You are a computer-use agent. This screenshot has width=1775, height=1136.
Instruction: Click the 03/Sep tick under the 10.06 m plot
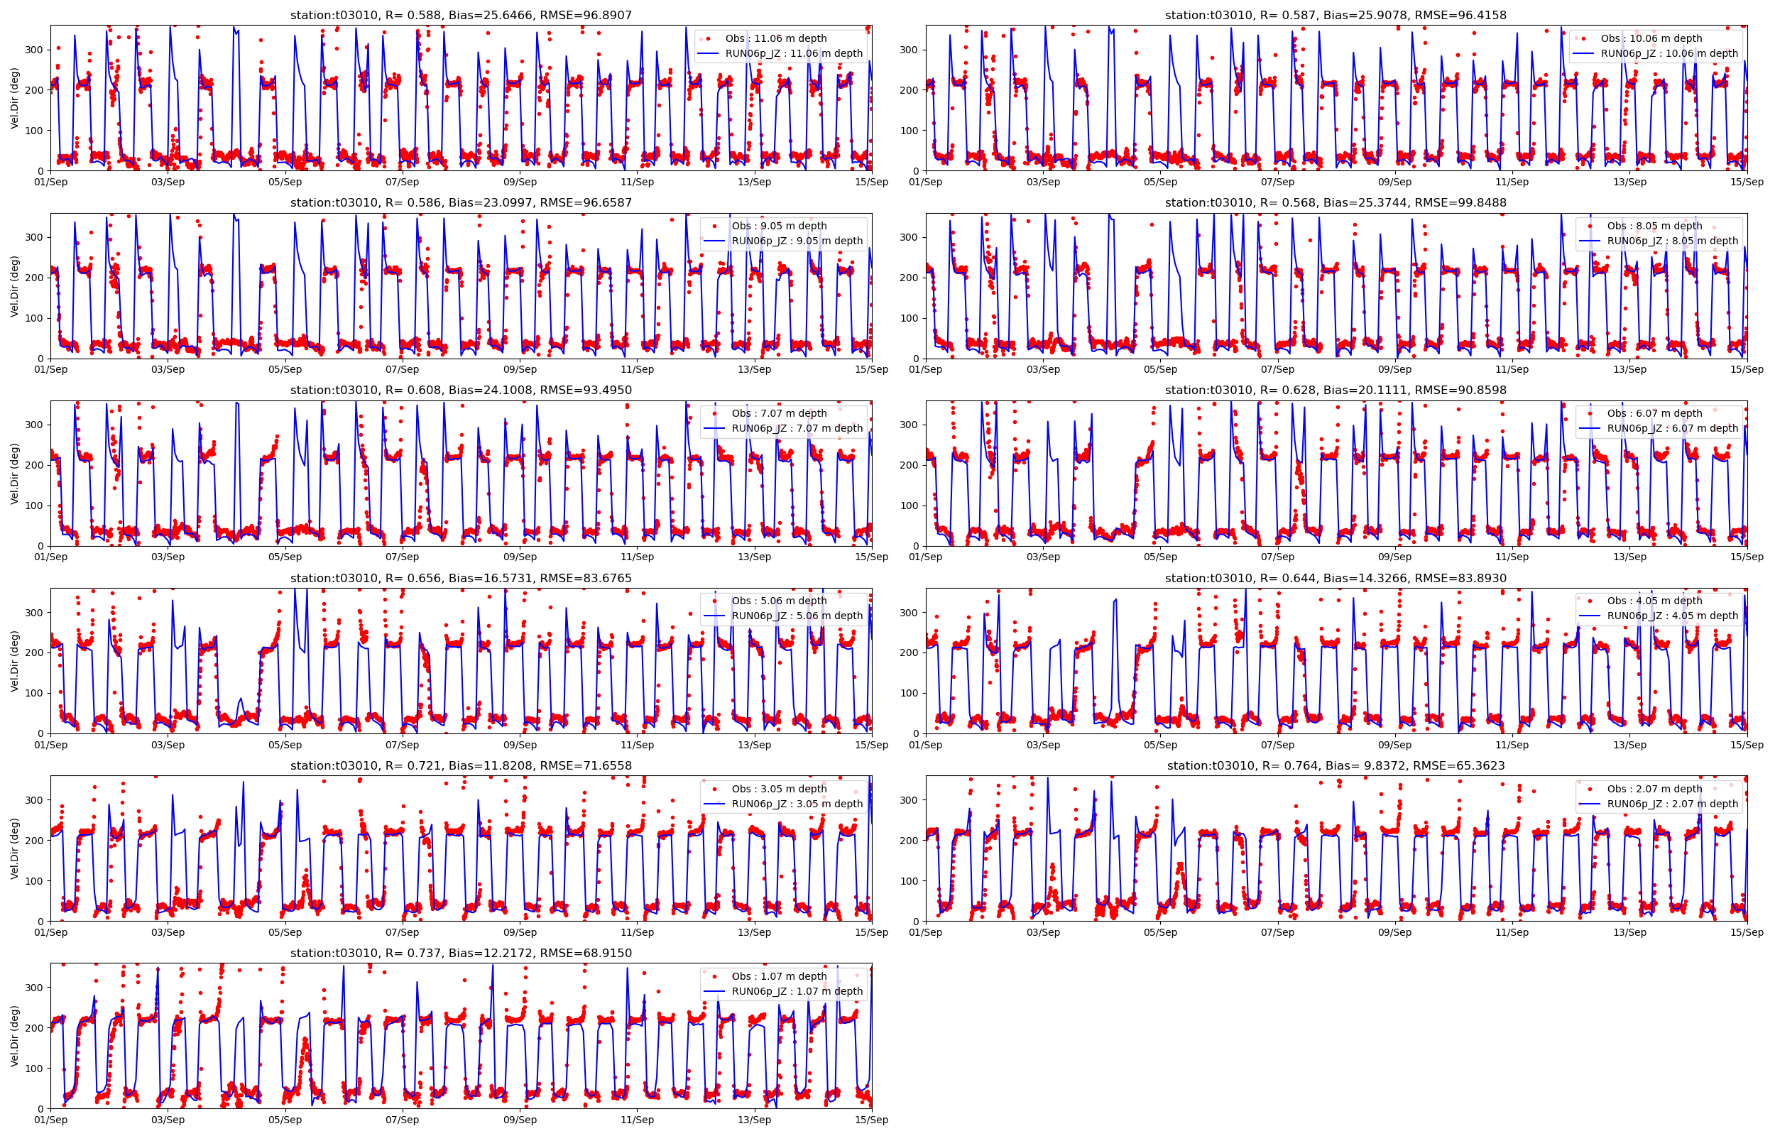tap(1043, 182)
